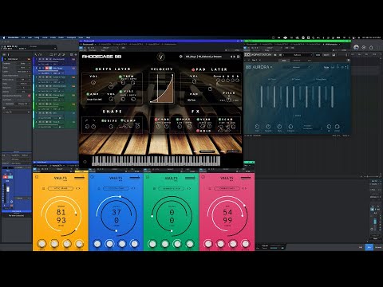Enable the HOLD switch under VERB
This screenshot has width=383, height=287.
click(x=198, y=131)
